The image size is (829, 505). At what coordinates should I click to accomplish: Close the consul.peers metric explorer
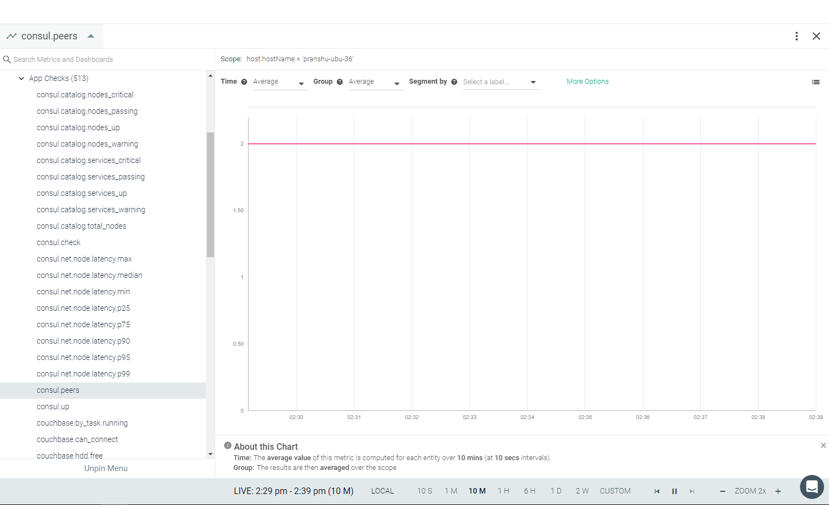pyautogui.click(x=816, y=36)
